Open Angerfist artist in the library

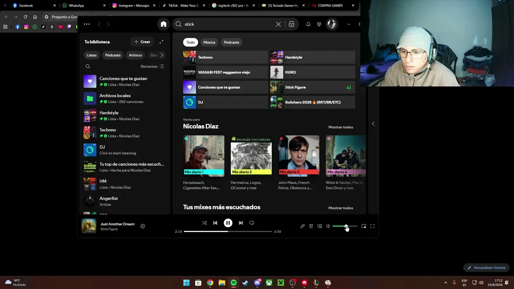124,201
